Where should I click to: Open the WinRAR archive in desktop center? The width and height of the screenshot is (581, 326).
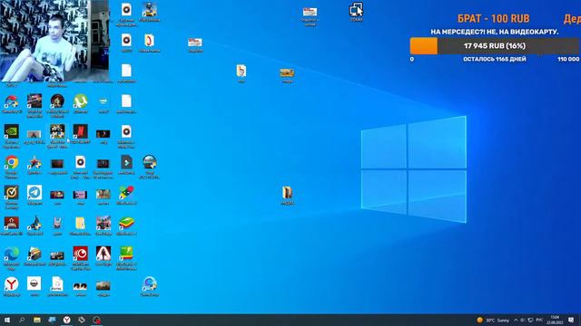coord(287,193)
